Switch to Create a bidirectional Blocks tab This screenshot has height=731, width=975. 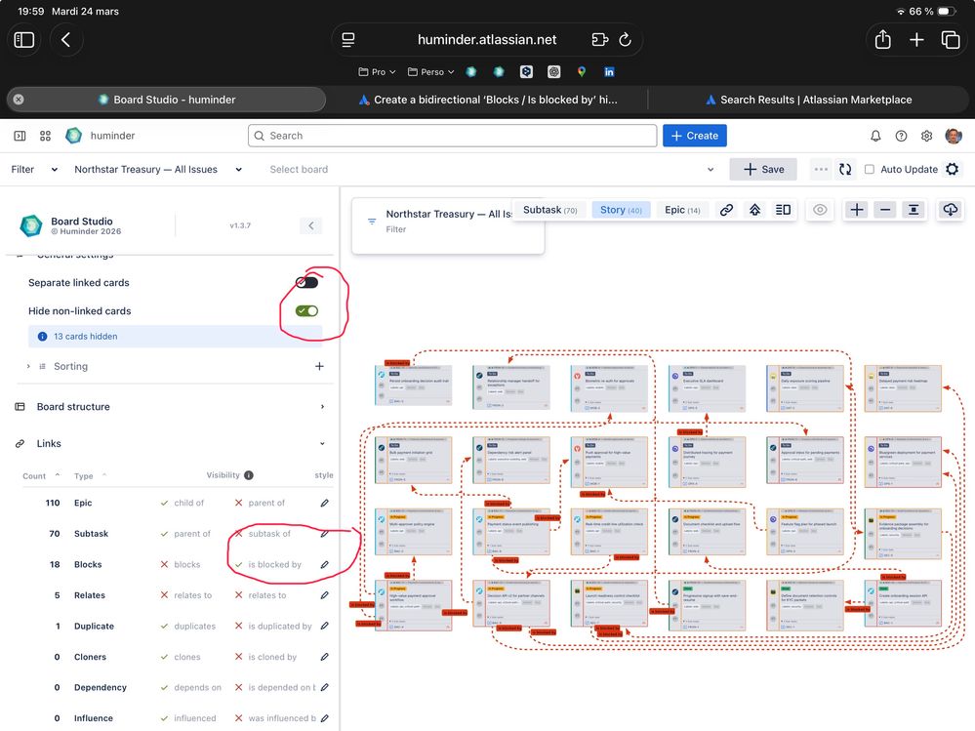point(488,100)
